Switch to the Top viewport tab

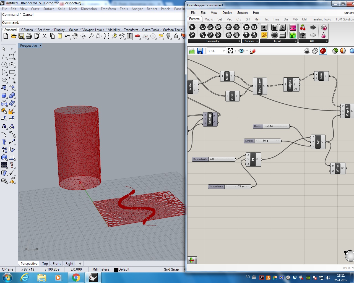tap(45, 264)
